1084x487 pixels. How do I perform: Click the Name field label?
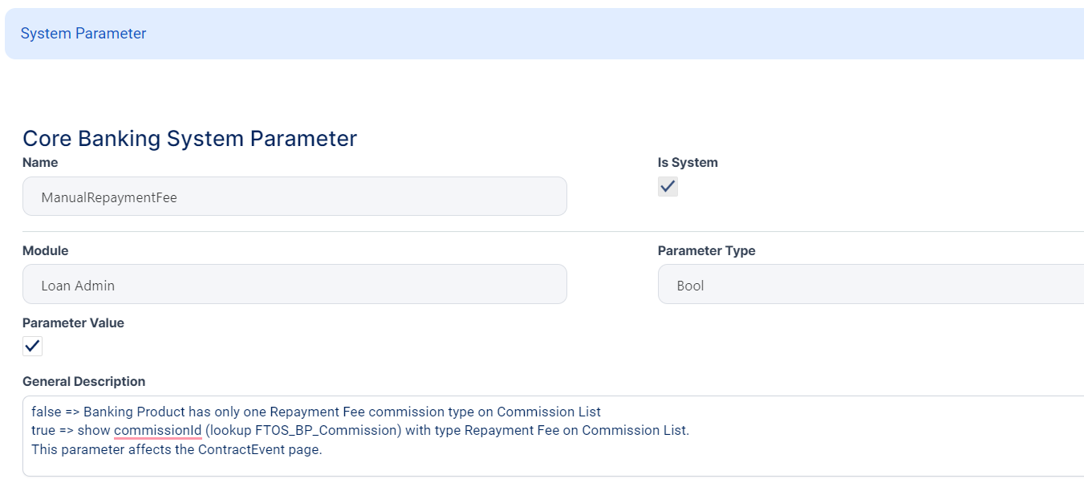40,162
